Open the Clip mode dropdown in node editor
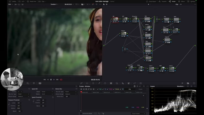The width and height of the screenshot is (204, 115). (177, 4)
